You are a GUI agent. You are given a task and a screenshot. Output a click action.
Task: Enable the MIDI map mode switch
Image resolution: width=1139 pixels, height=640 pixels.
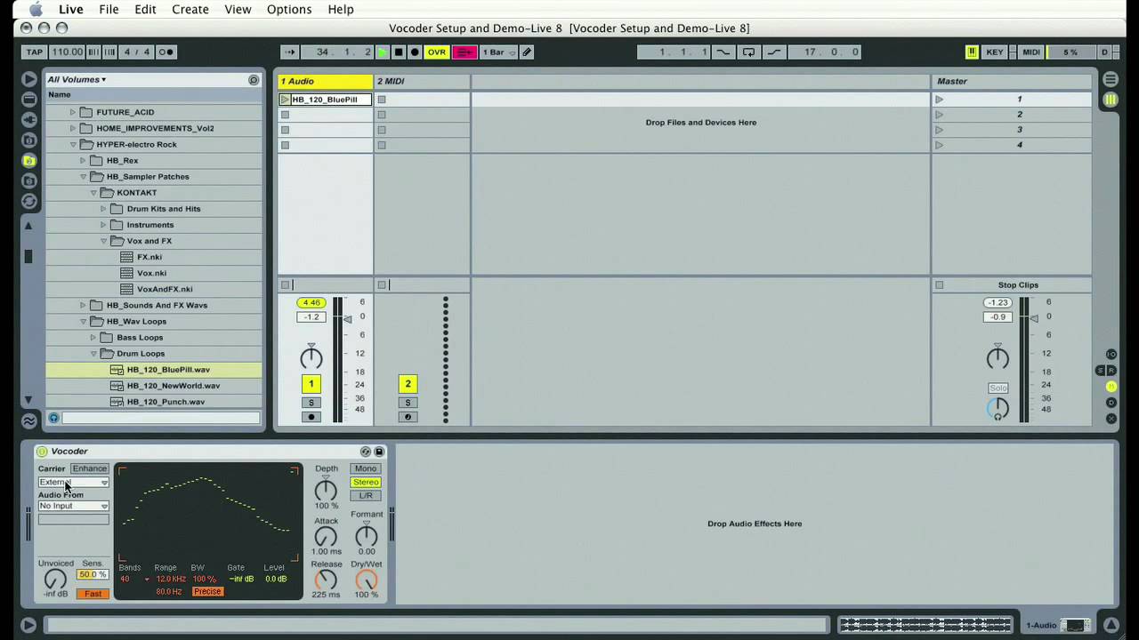tap(1030, 52)
